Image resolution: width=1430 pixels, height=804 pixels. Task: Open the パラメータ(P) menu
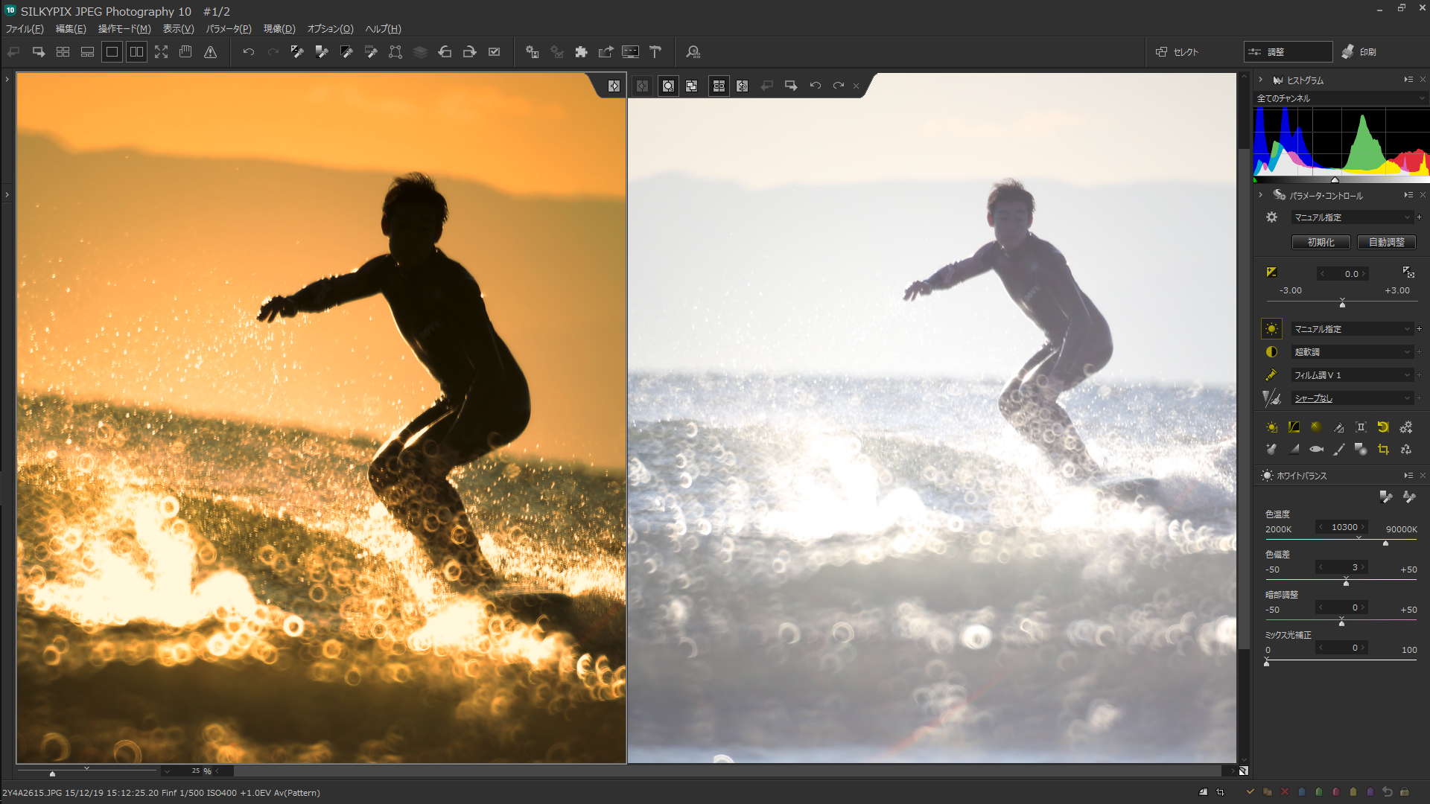[229, 29]
